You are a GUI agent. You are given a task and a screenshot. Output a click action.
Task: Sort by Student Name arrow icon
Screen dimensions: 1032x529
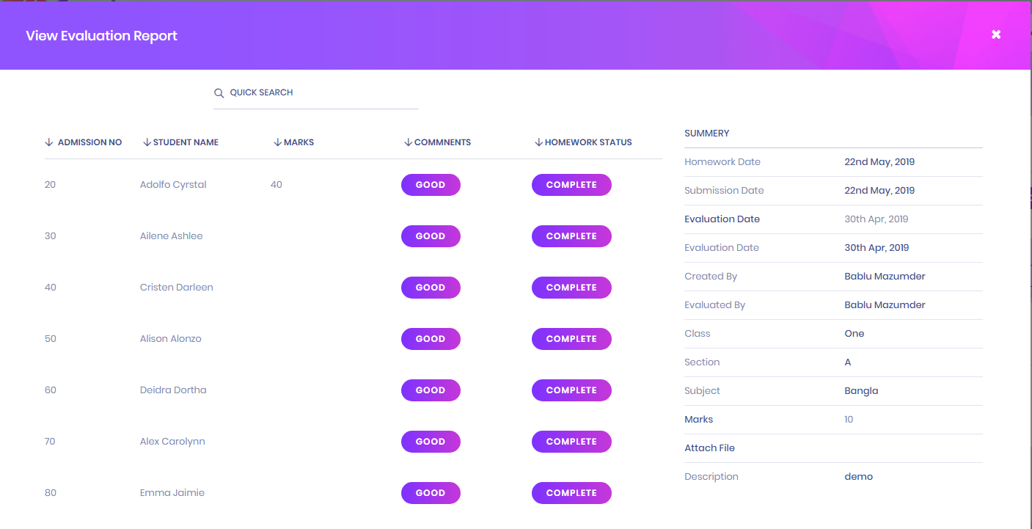coord(147,142)
